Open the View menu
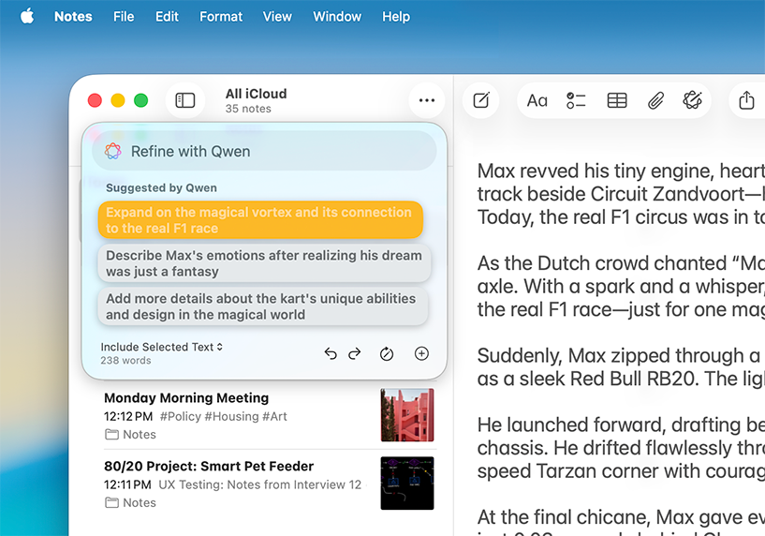 (x=277, y=17)
